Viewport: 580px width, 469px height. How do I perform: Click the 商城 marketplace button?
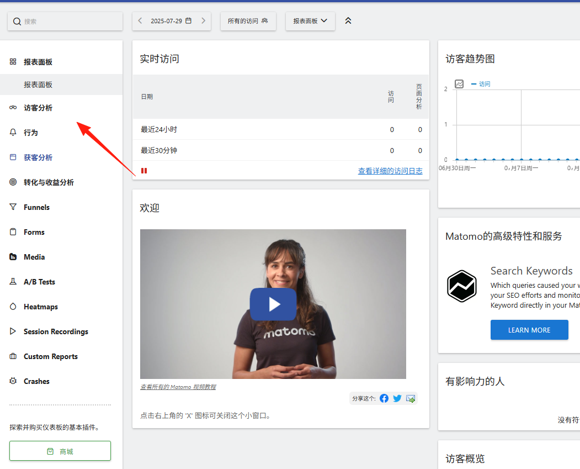click(x=60, y=451)
